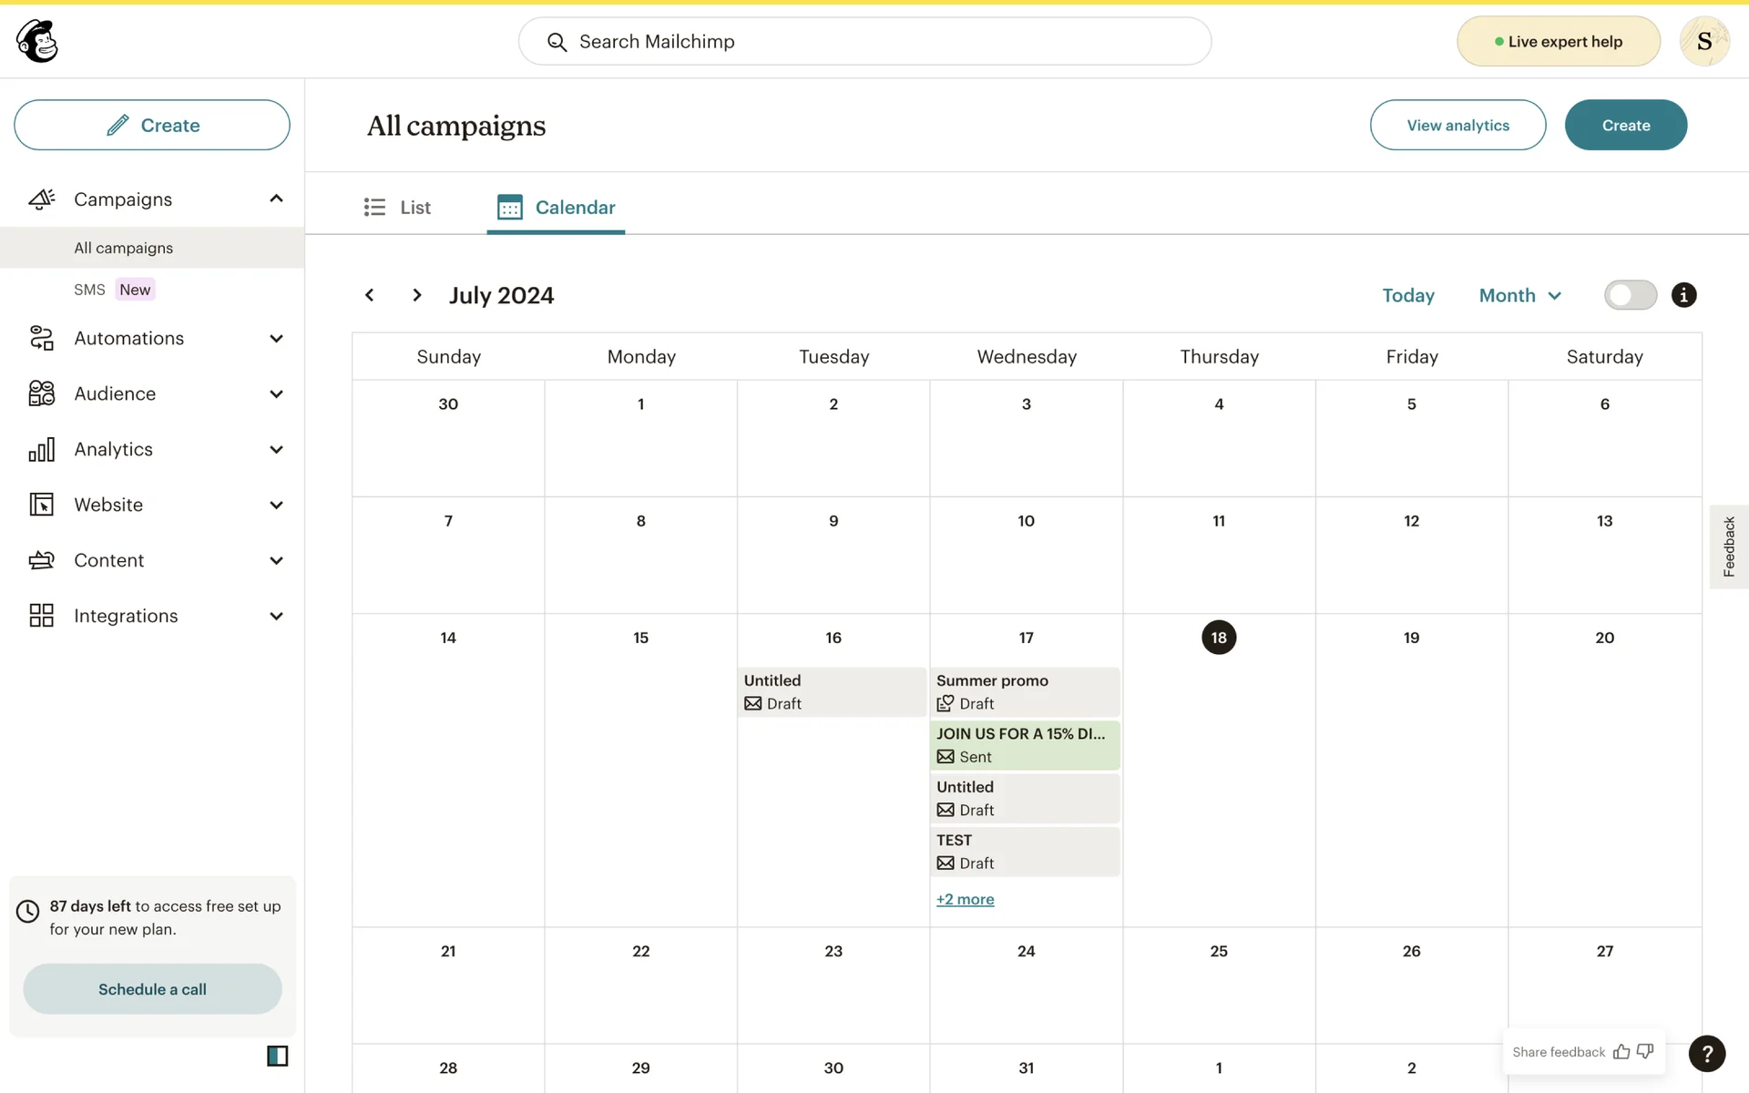
Task: Click the View analytics button
Action: (1457, 126)
